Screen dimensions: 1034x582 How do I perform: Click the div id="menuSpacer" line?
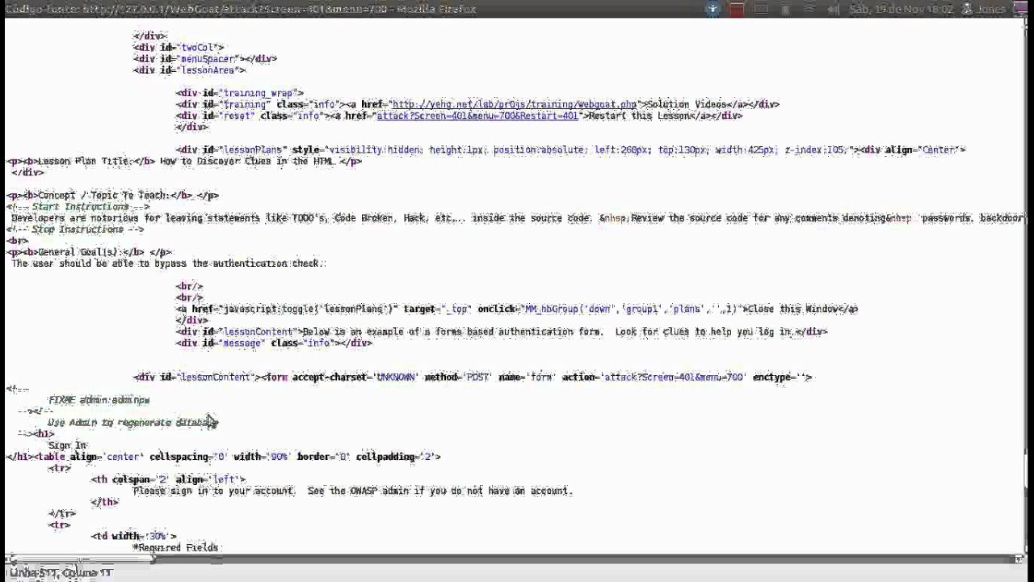[x=205, y=59]
